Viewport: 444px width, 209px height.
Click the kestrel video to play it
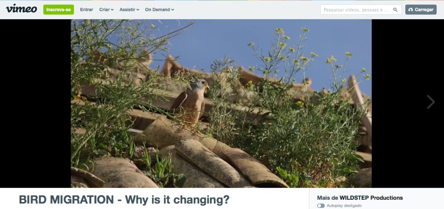pos(221,103)
